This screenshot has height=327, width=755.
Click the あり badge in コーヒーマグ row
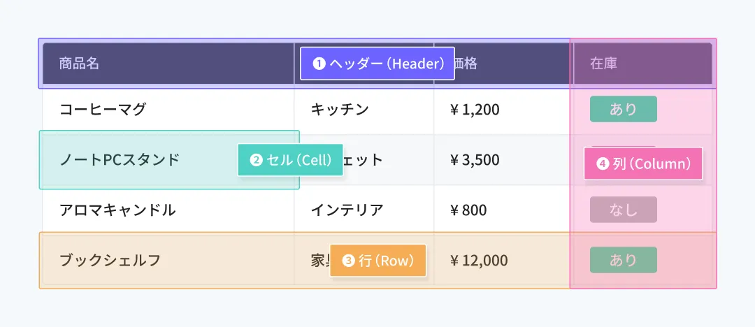click(x=623, y=109)
